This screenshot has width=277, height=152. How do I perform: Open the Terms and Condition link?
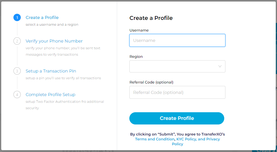click(155, 139)
